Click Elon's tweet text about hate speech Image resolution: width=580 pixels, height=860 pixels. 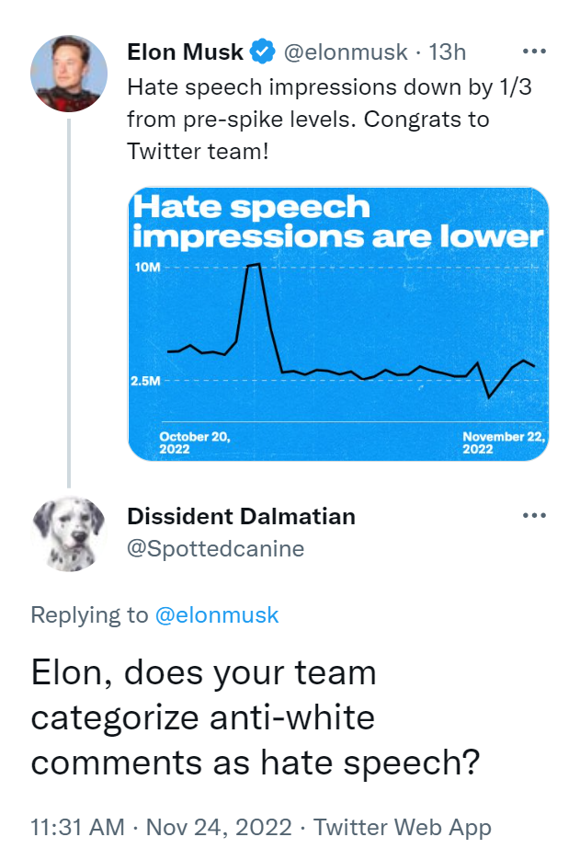coord(308,119)
